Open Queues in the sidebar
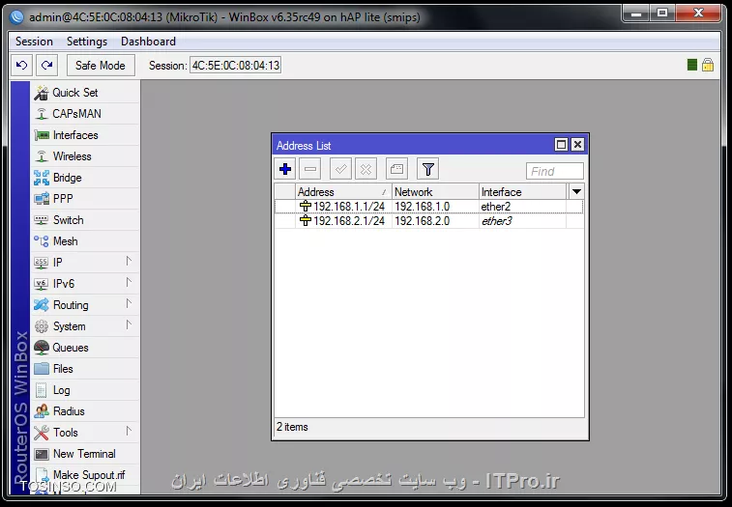Viewport: 732px width, 507px height. (x=85, y=348)
